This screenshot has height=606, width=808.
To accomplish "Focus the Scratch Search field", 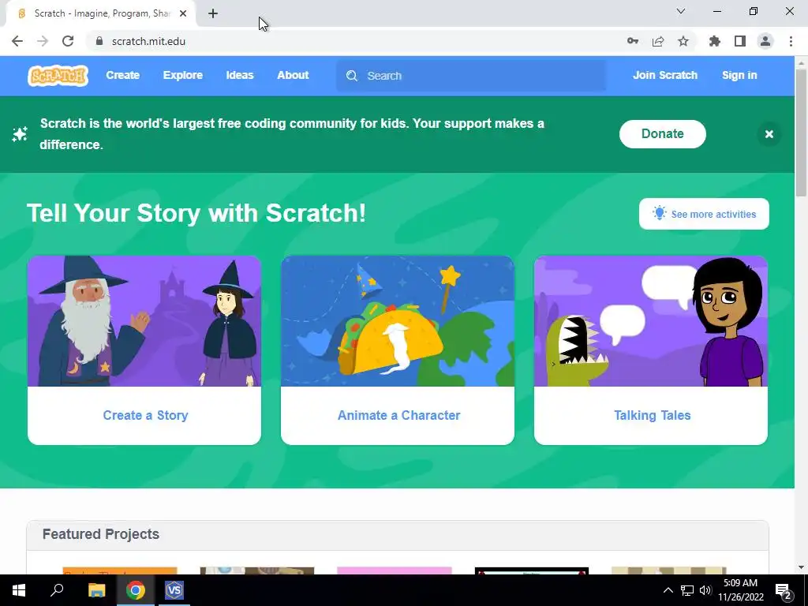I will pos(471,76).
